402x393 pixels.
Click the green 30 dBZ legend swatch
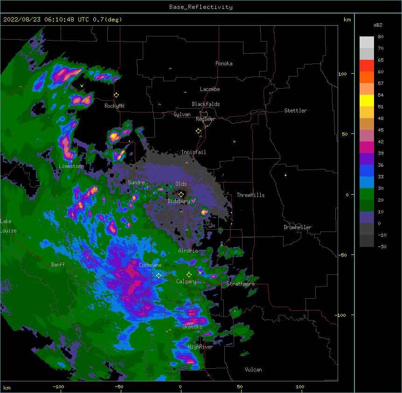coord(367,194)
